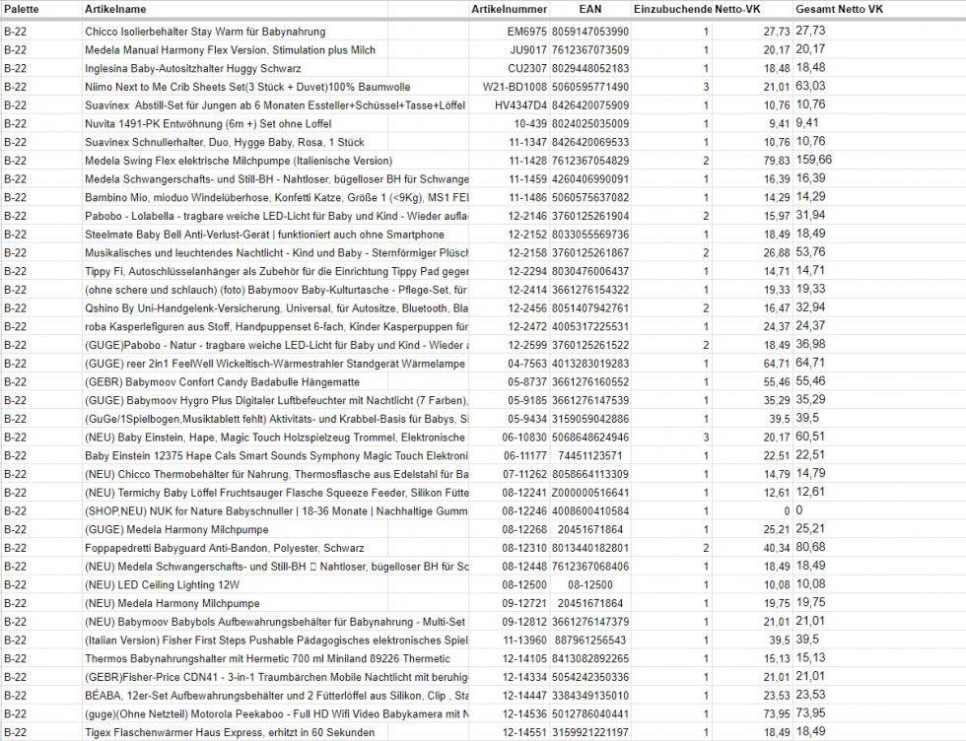Click roba Kasperlefiguren aus Stoff cell
This screenshot has width=966, height=741.
coord(277,327)
